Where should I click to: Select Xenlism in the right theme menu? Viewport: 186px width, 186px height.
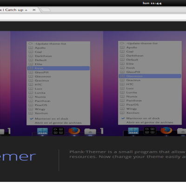coord(150,113)
